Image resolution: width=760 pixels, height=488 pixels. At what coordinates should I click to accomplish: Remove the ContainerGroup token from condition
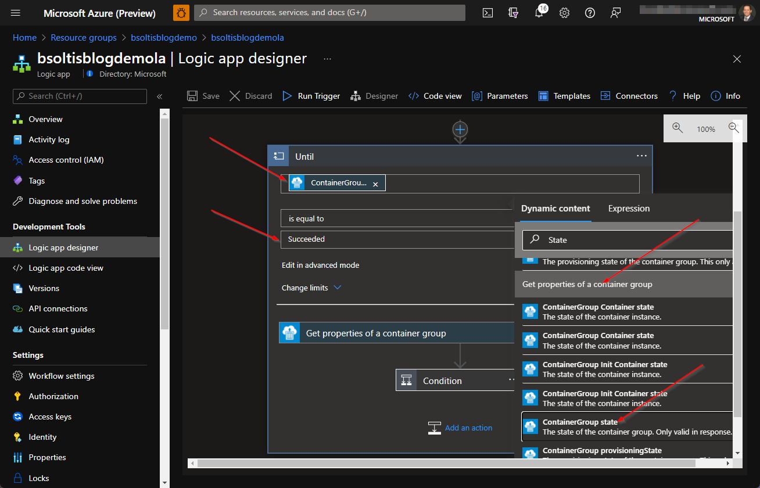pos(375,184)
